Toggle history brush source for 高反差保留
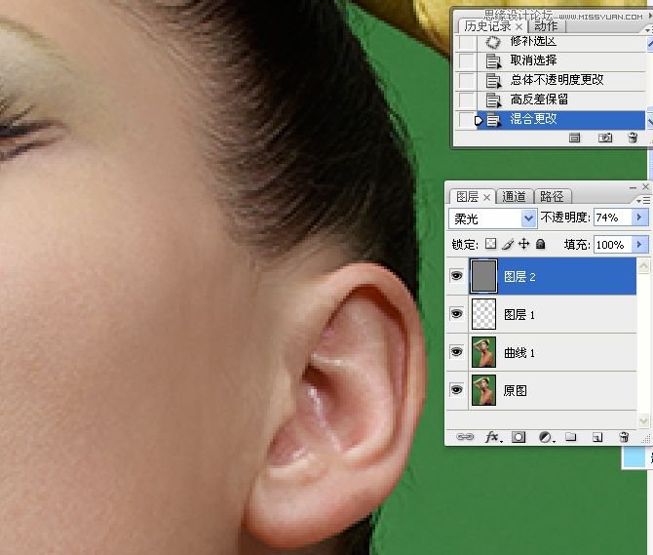Viewport: 653px width, 555px height. pos(467,100)
